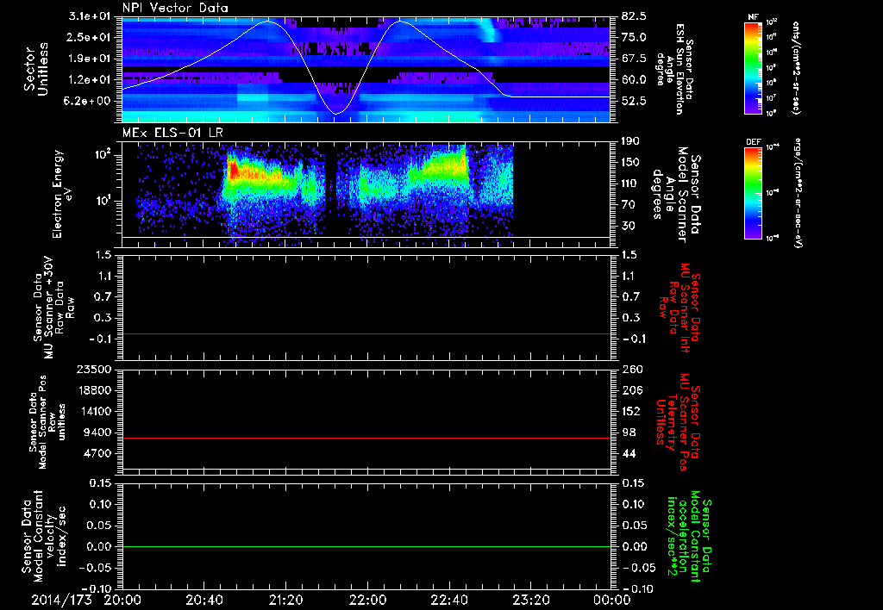
Task: Click the 1.9e+01 sector tick value
Action: [90, 59]
